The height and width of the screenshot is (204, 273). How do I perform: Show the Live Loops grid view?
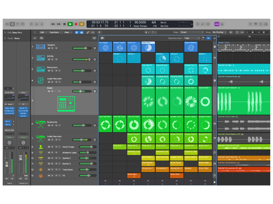[x=76, y=32]
